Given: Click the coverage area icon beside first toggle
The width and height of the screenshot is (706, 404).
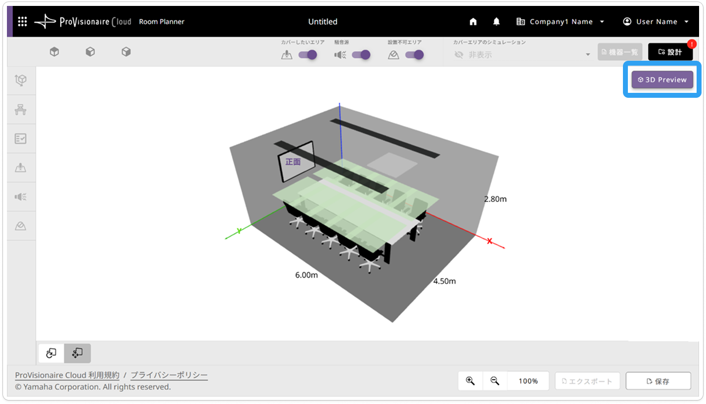Looking at the screenshot, I should click(287, 55).
